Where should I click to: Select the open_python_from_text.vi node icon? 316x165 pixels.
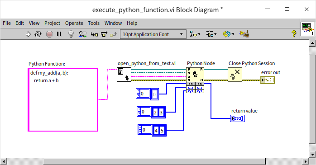[x=124, y=75]
